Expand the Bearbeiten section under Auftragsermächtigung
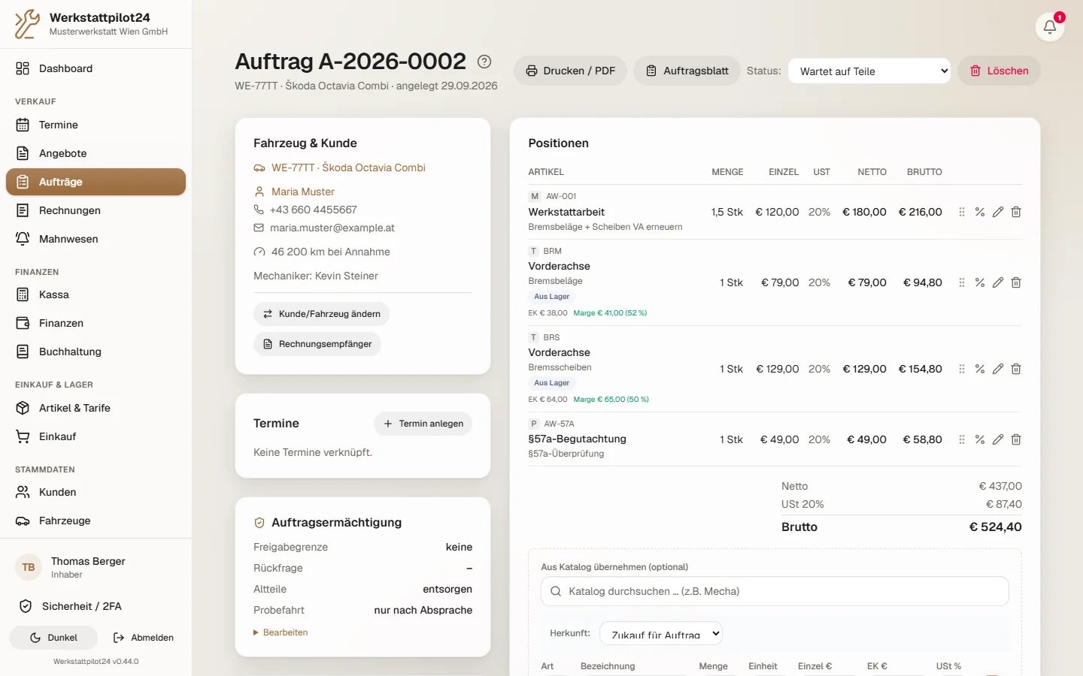Viewport: 1083px width, 676px height. tap(281, 632)
